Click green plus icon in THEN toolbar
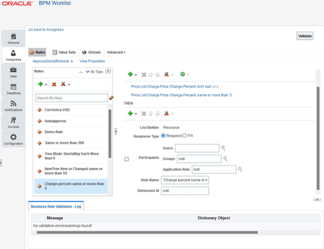 coord(130,113)
